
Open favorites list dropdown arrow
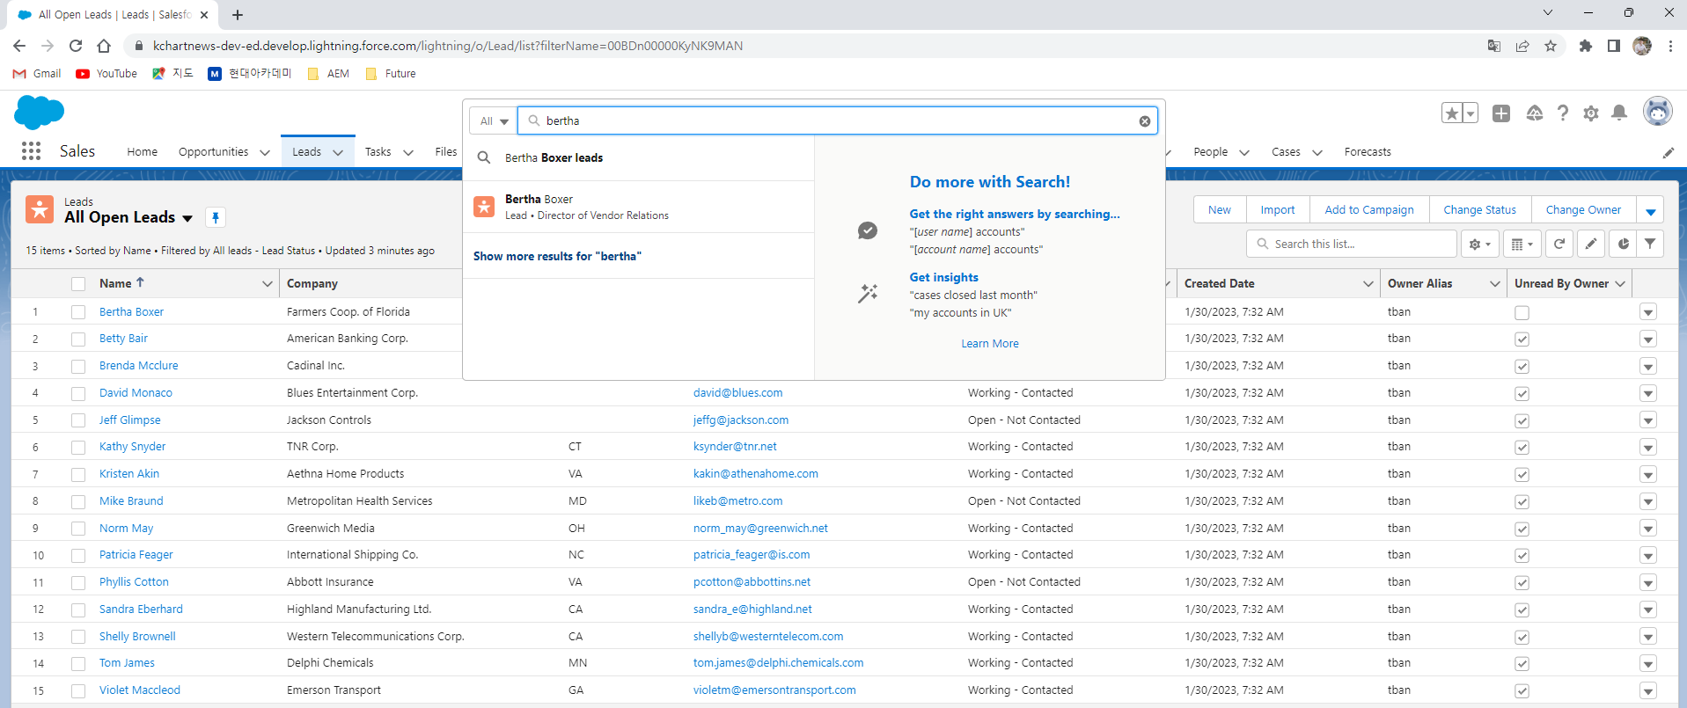pyautogui.click(x=1471, y=113)
